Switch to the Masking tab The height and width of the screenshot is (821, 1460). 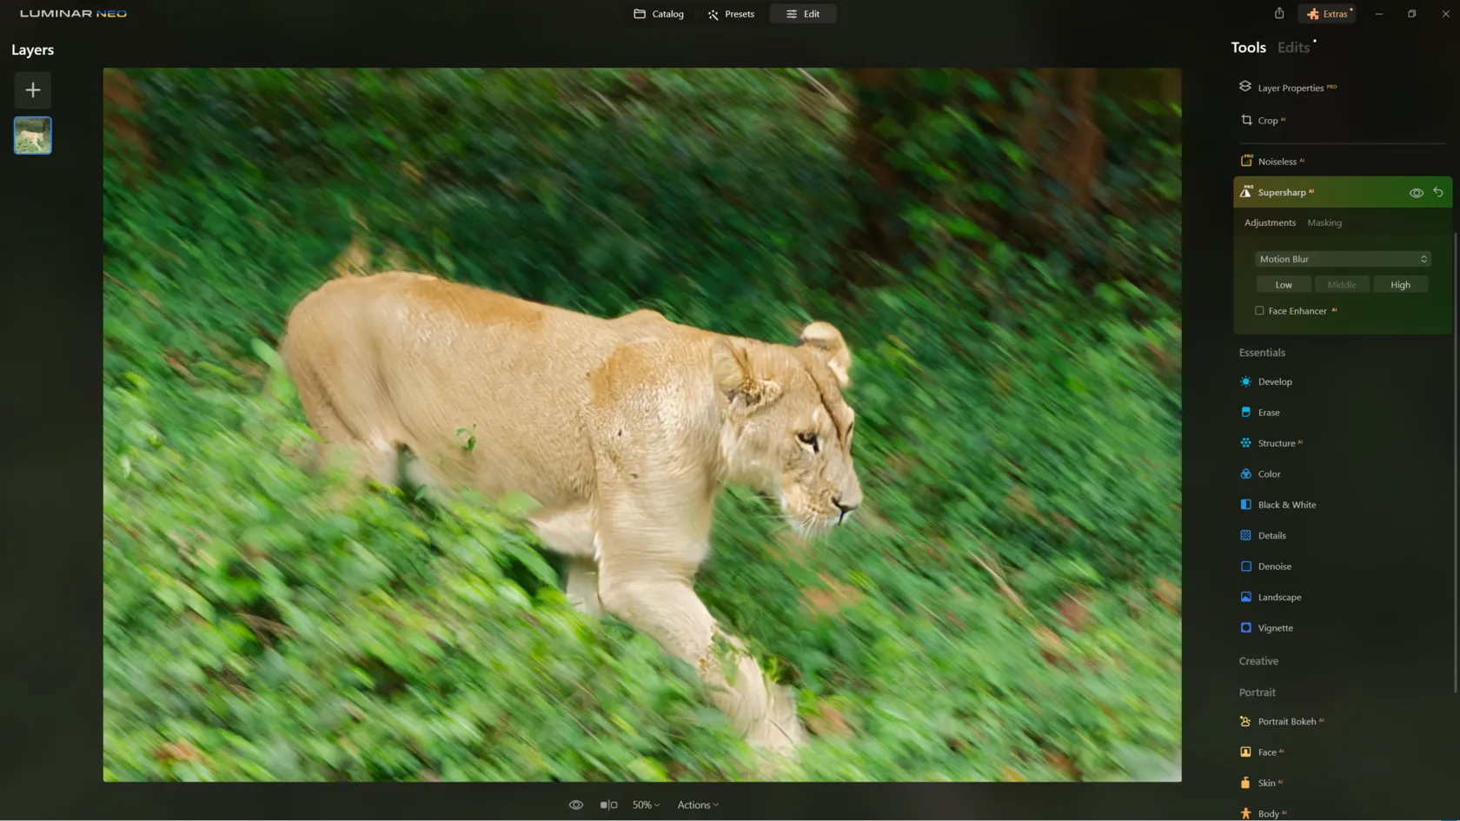point(1324,222)
